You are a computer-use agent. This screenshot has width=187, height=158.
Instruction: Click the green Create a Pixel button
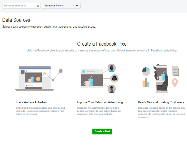[102, 131]
